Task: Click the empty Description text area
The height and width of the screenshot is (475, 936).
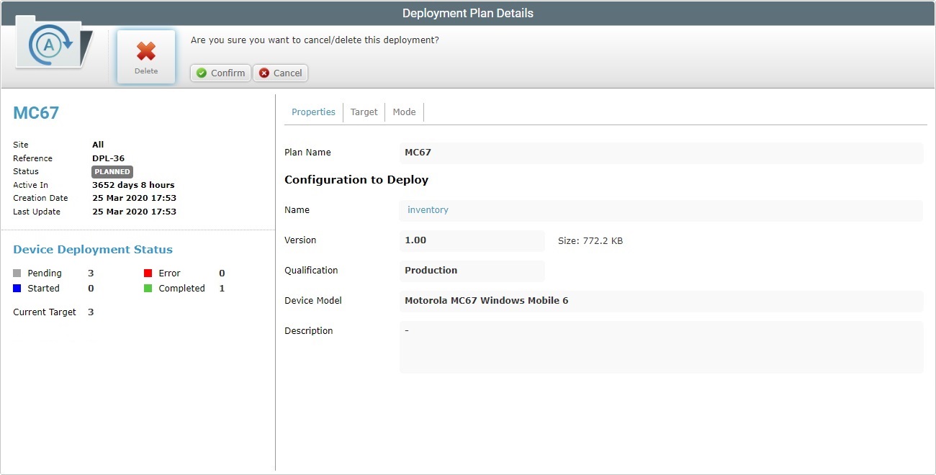Action: tap(576, 349)
